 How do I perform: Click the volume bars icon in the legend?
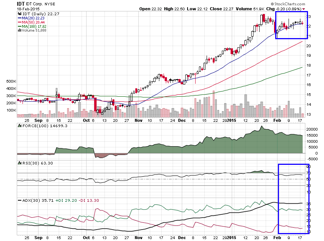click(x=19, y=30)
